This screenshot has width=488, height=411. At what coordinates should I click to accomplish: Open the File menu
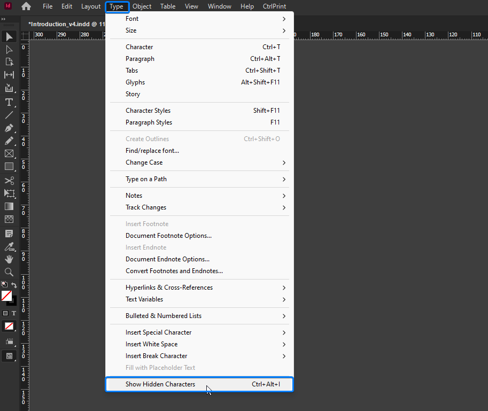[x=48, y=6]
